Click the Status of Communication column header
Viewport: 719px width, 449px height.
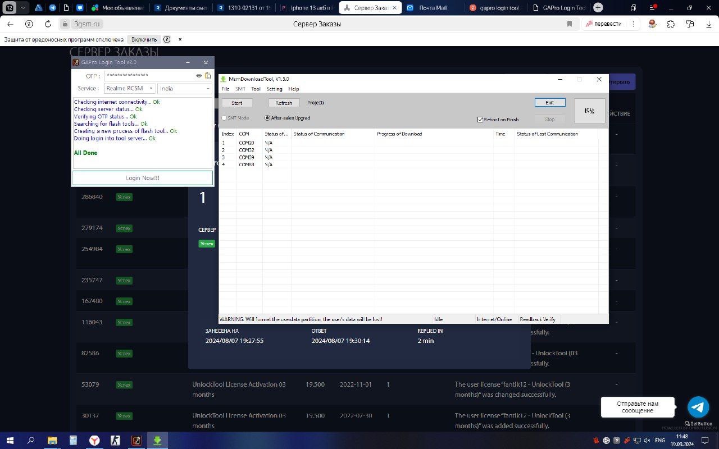click(x=333, y=134)
